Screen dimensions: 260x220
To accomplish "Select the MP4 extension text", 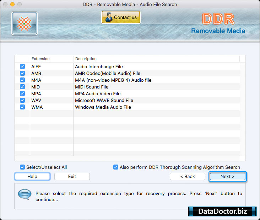I will tap(36, 93).
